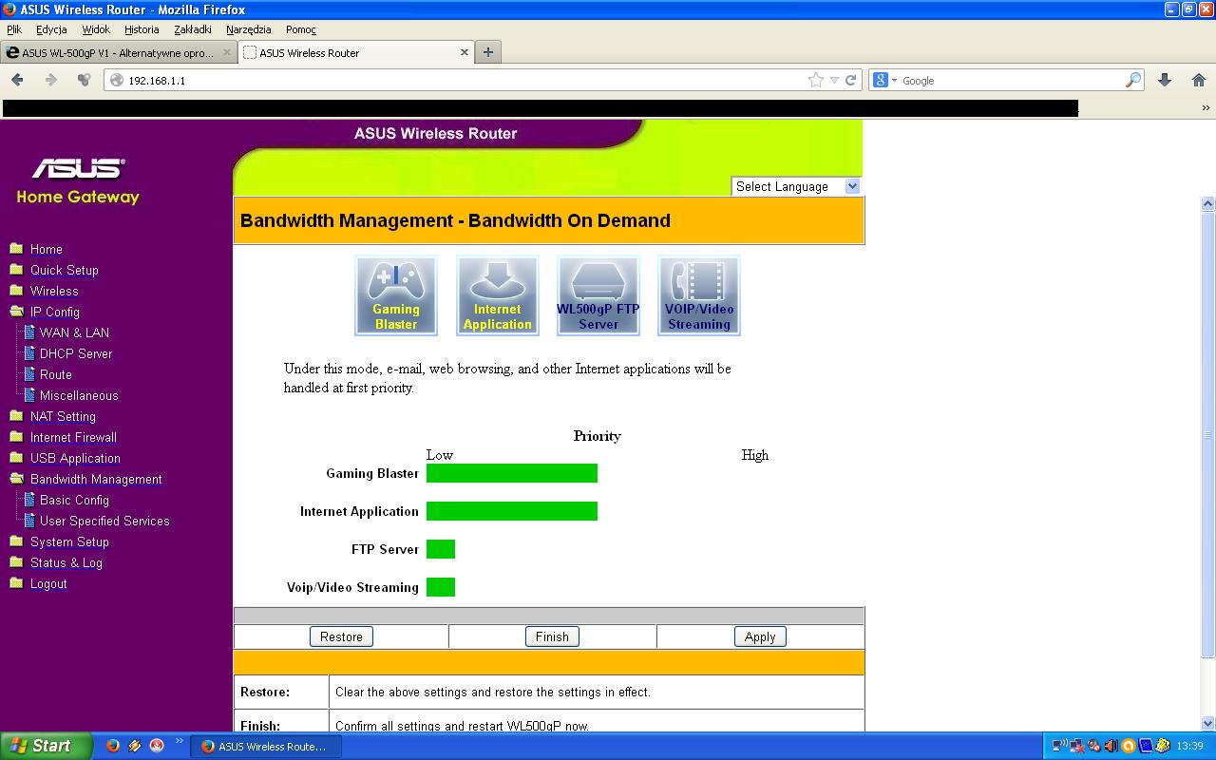Image resolution: width=1216 pixels, height=760 pixels.
Task: Click the ASUS Home Gateway logo
Action: 78,180
